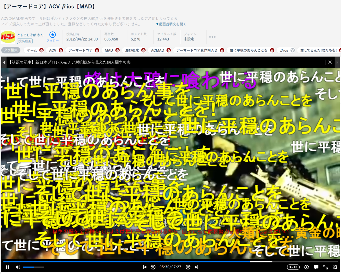Pause the video playback
Image resolution: width=341 pixels, height=274 pixels.
pos(7,267)
